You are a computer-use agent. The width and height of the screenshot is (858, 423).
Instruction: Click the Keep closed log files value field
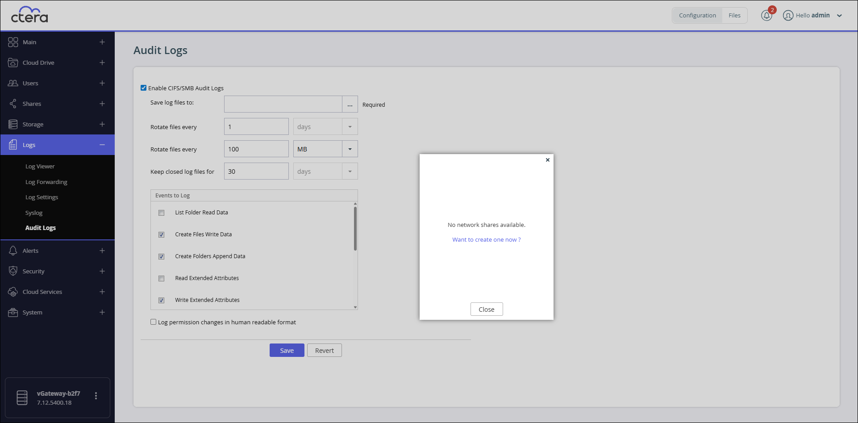pyautogui.click(x=256, y=171)
